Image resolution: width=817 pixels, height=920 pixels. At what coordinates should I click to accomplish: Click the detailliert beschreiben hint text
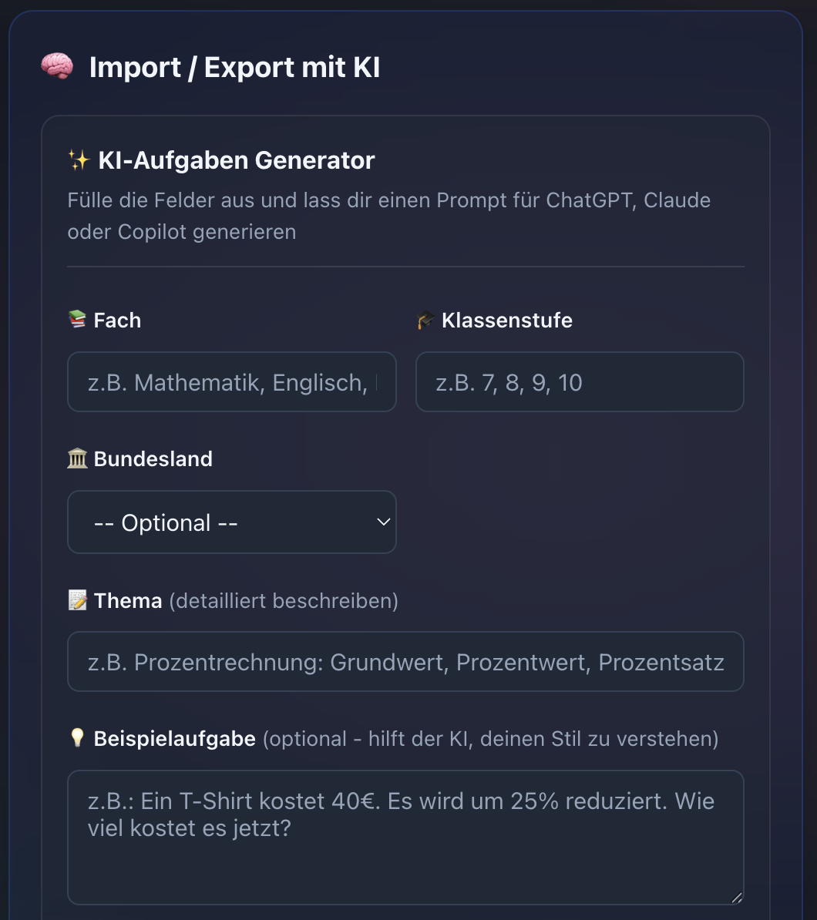[283, 600]
